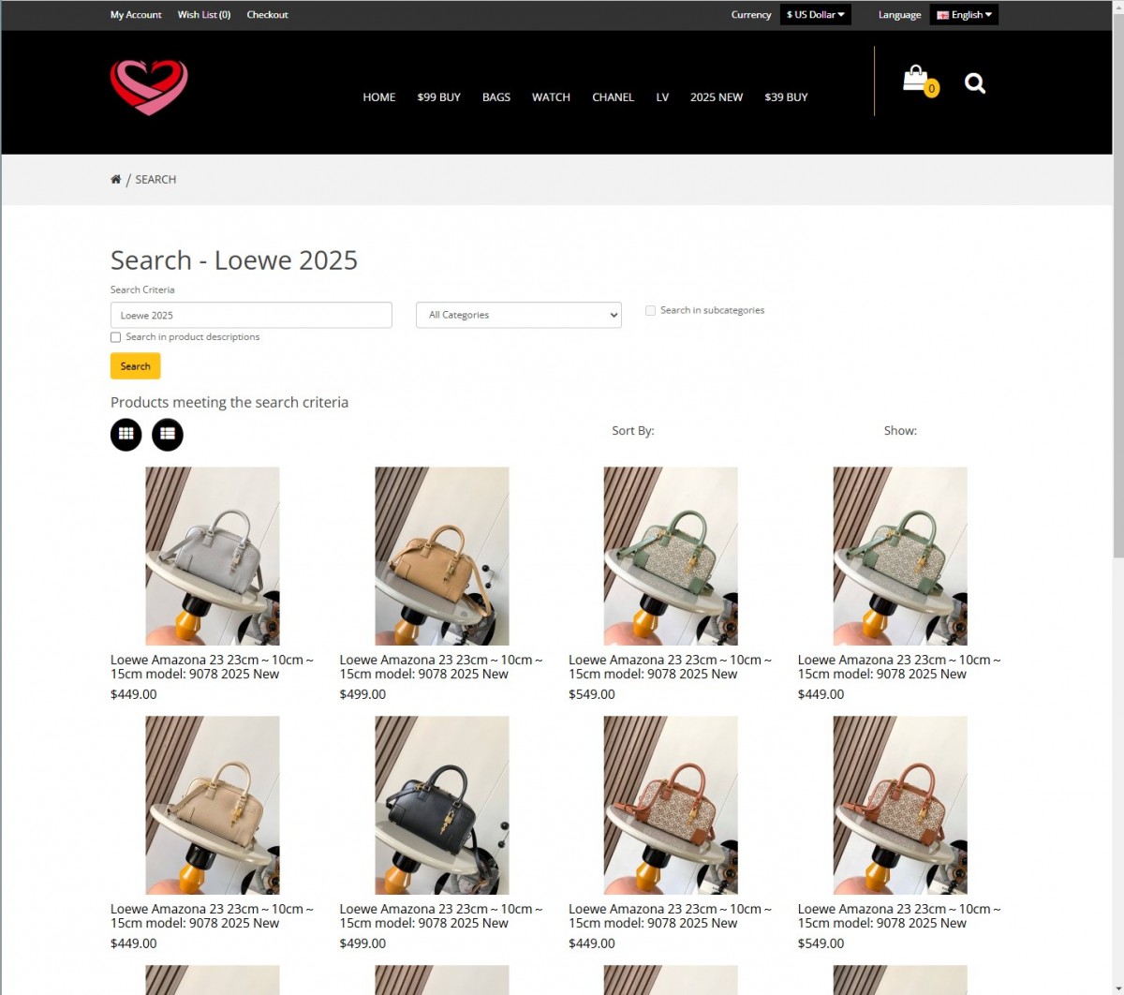
Task: Open the CHANEL menu
Action: coord(614,97)
